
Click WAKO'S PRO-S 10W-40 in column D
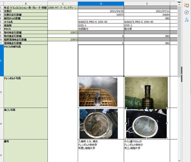pos(101,22)
